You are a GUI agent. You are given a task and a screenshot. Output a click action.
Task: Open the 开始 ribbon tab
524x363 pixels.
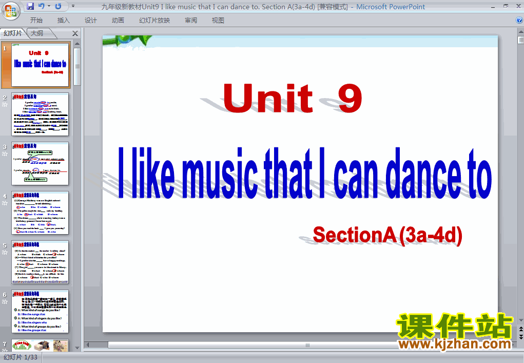pyautogui.click(x=36, y=21)
